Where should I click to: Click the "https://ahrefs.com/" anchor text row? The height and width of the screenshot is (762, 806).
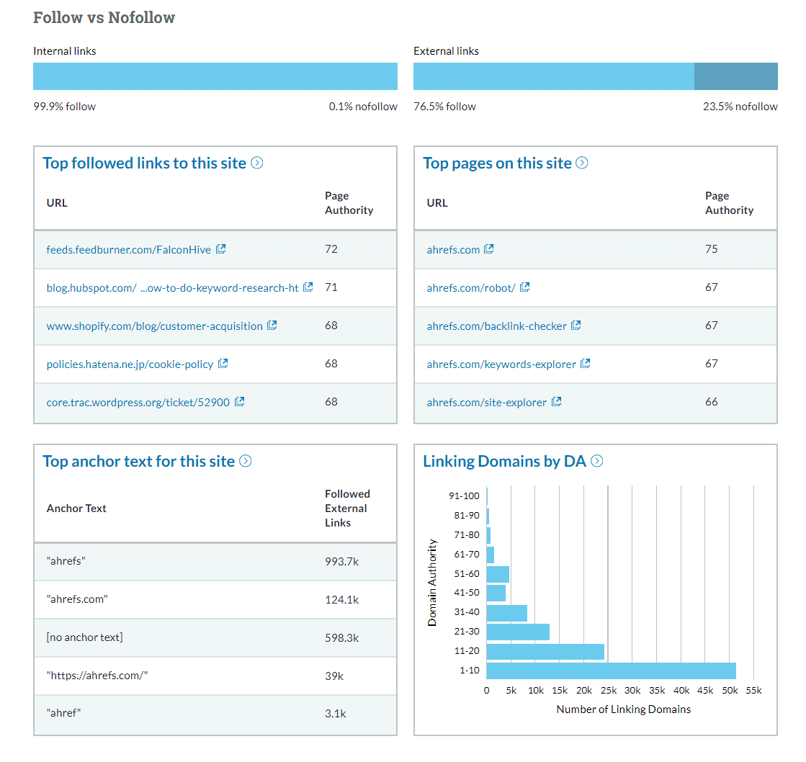click(215, 676)
